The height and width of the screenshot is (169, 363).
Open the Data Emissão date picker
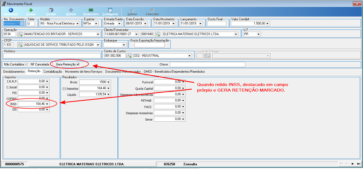point(145,23)
